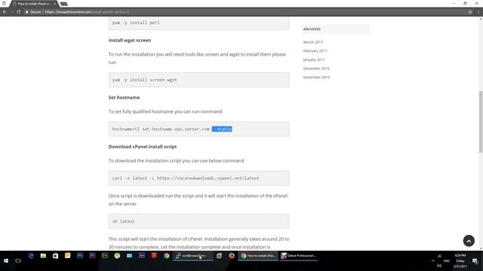Open the January 2017 archive link
The width and height of the screenshot is (483, 271).
314,59
